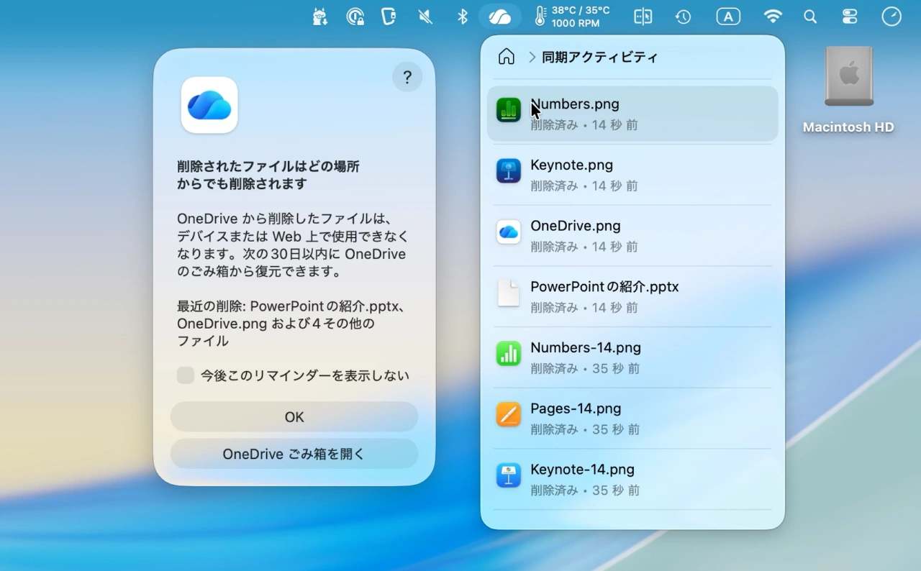Viewport: 921px width, 571px height.
Task: Click the Wi-Fi icon in the menu bar
Action: click(773, 16)
